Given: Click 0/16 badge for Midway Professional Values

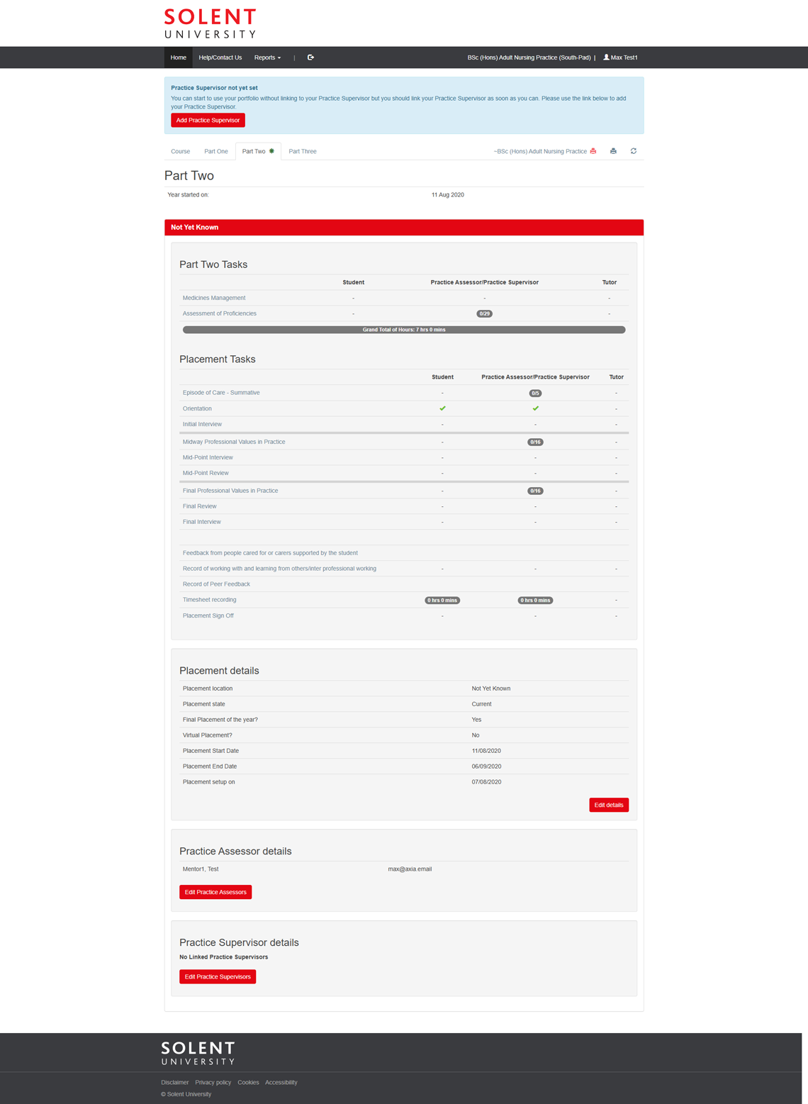Looking at the screenshot, I should point(535,442).
